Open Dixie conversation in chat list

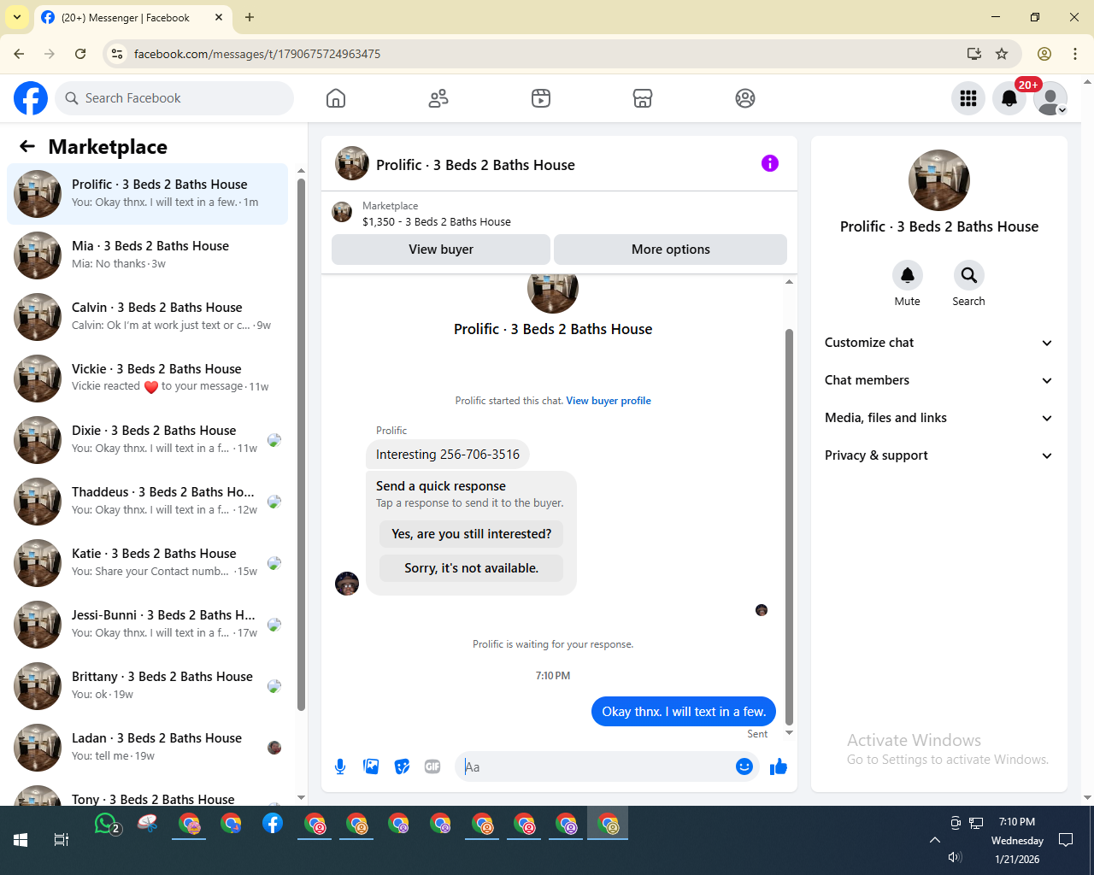pos(147,440)
